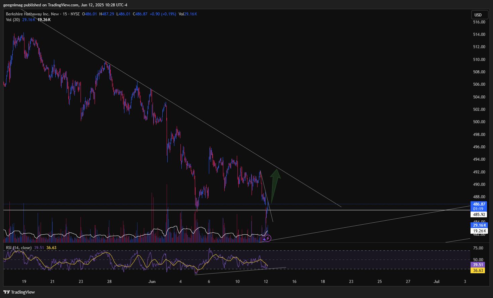Screen dimensions: 493x298
Task: Click the white 485.92 price axis label
Action: tap(479, 215)
